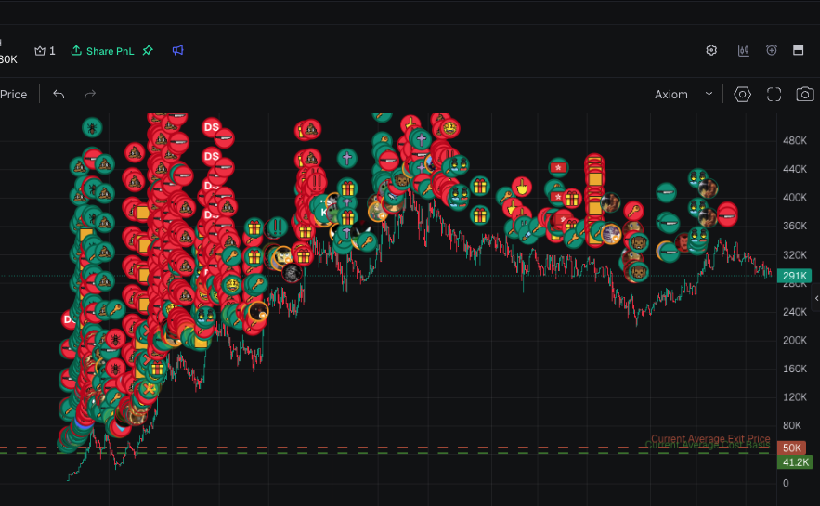This screenshot has width=820, height=506.
Task: Click the purple cross marker near 440K
Action: tap(346, 158)
